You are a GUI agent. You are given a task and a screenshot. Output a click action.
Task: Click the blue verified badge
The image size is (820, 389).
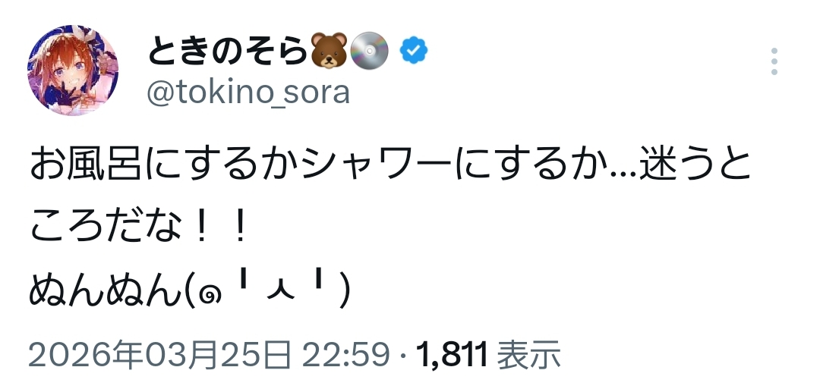[414, 51]
